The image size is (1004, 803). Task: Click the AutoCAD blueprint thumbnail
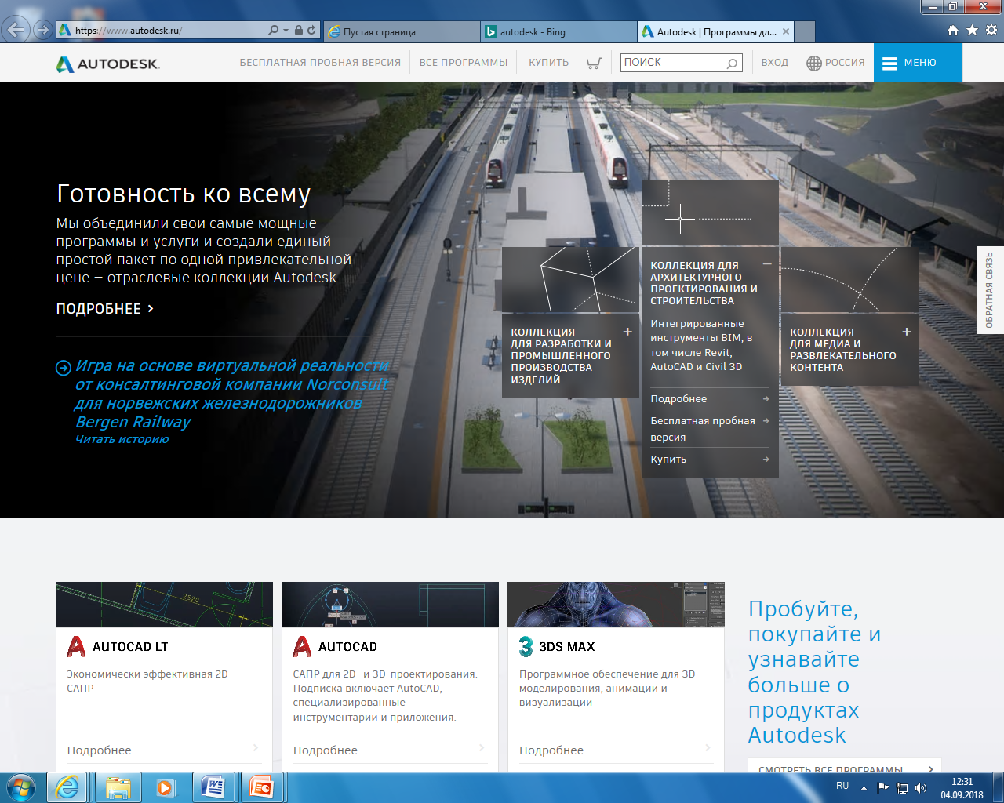pyautogui.click(x=390, y=605)
